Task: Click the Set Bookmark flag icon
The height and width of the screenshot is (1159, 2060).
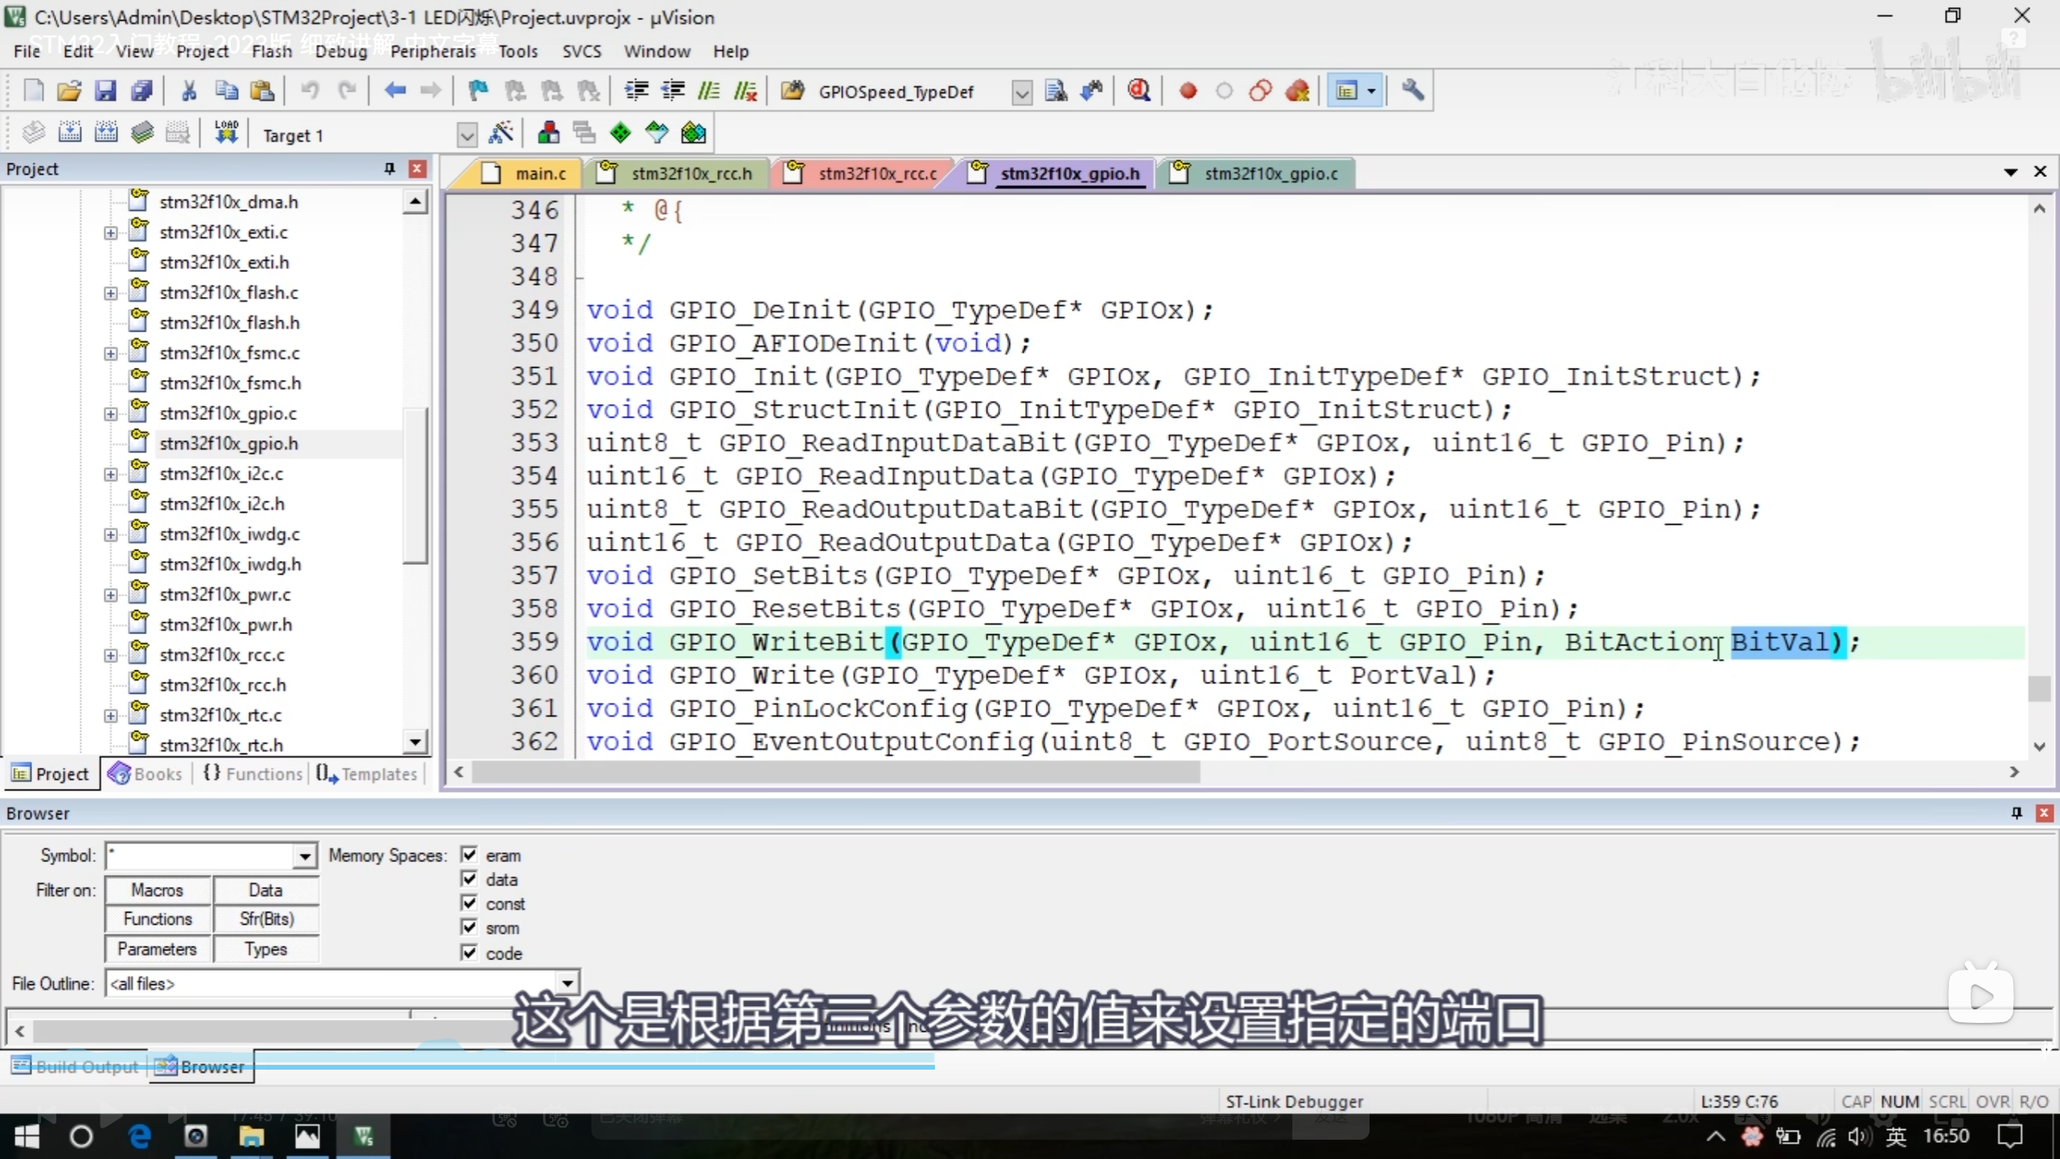Action: 478,91
